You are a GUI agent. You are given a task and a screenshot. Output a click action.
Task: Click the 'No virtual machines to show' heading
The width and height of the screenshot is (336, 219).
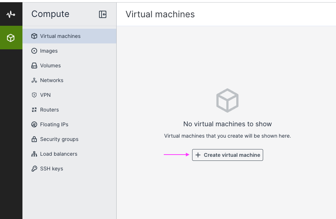coord(227,124)
